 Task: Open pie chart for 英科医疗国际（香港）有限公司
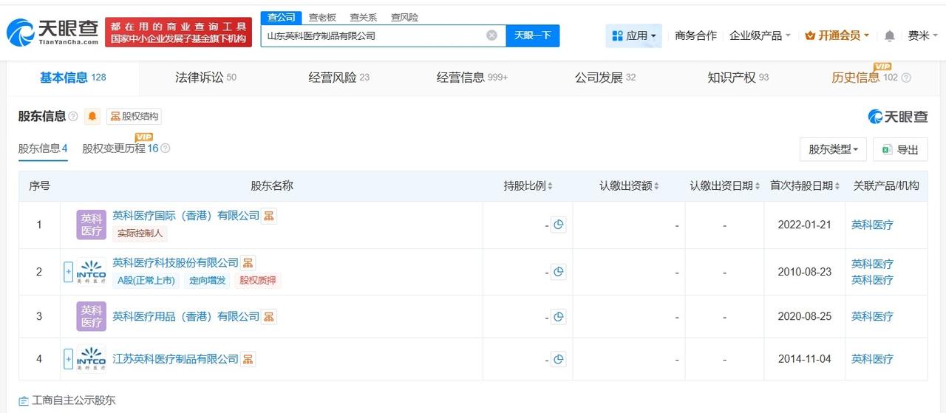click(x=559, y=225)
